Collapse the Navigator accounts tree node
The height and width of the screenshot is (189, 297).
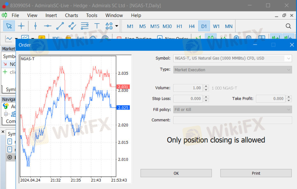[6, 114]
